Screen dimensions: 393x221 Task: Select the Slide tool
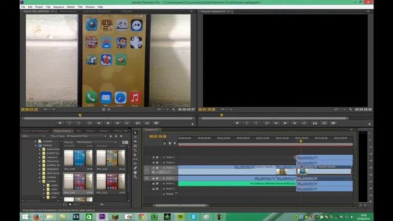click(x=135, y=164)
